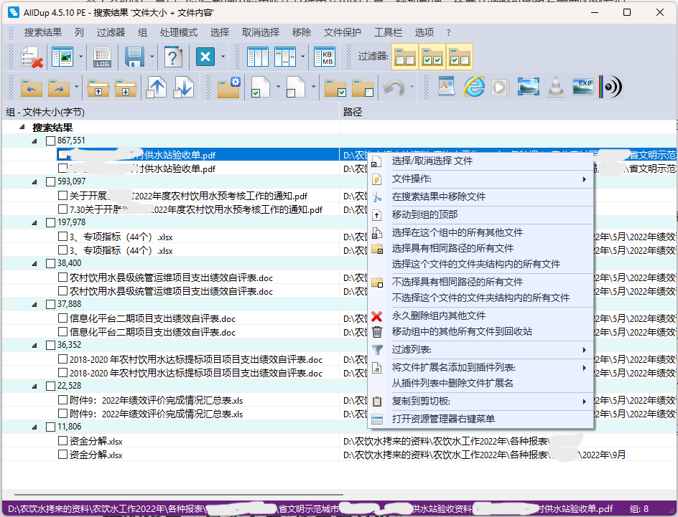
Task: Click the select file document icon
Action: pos(260,87)
